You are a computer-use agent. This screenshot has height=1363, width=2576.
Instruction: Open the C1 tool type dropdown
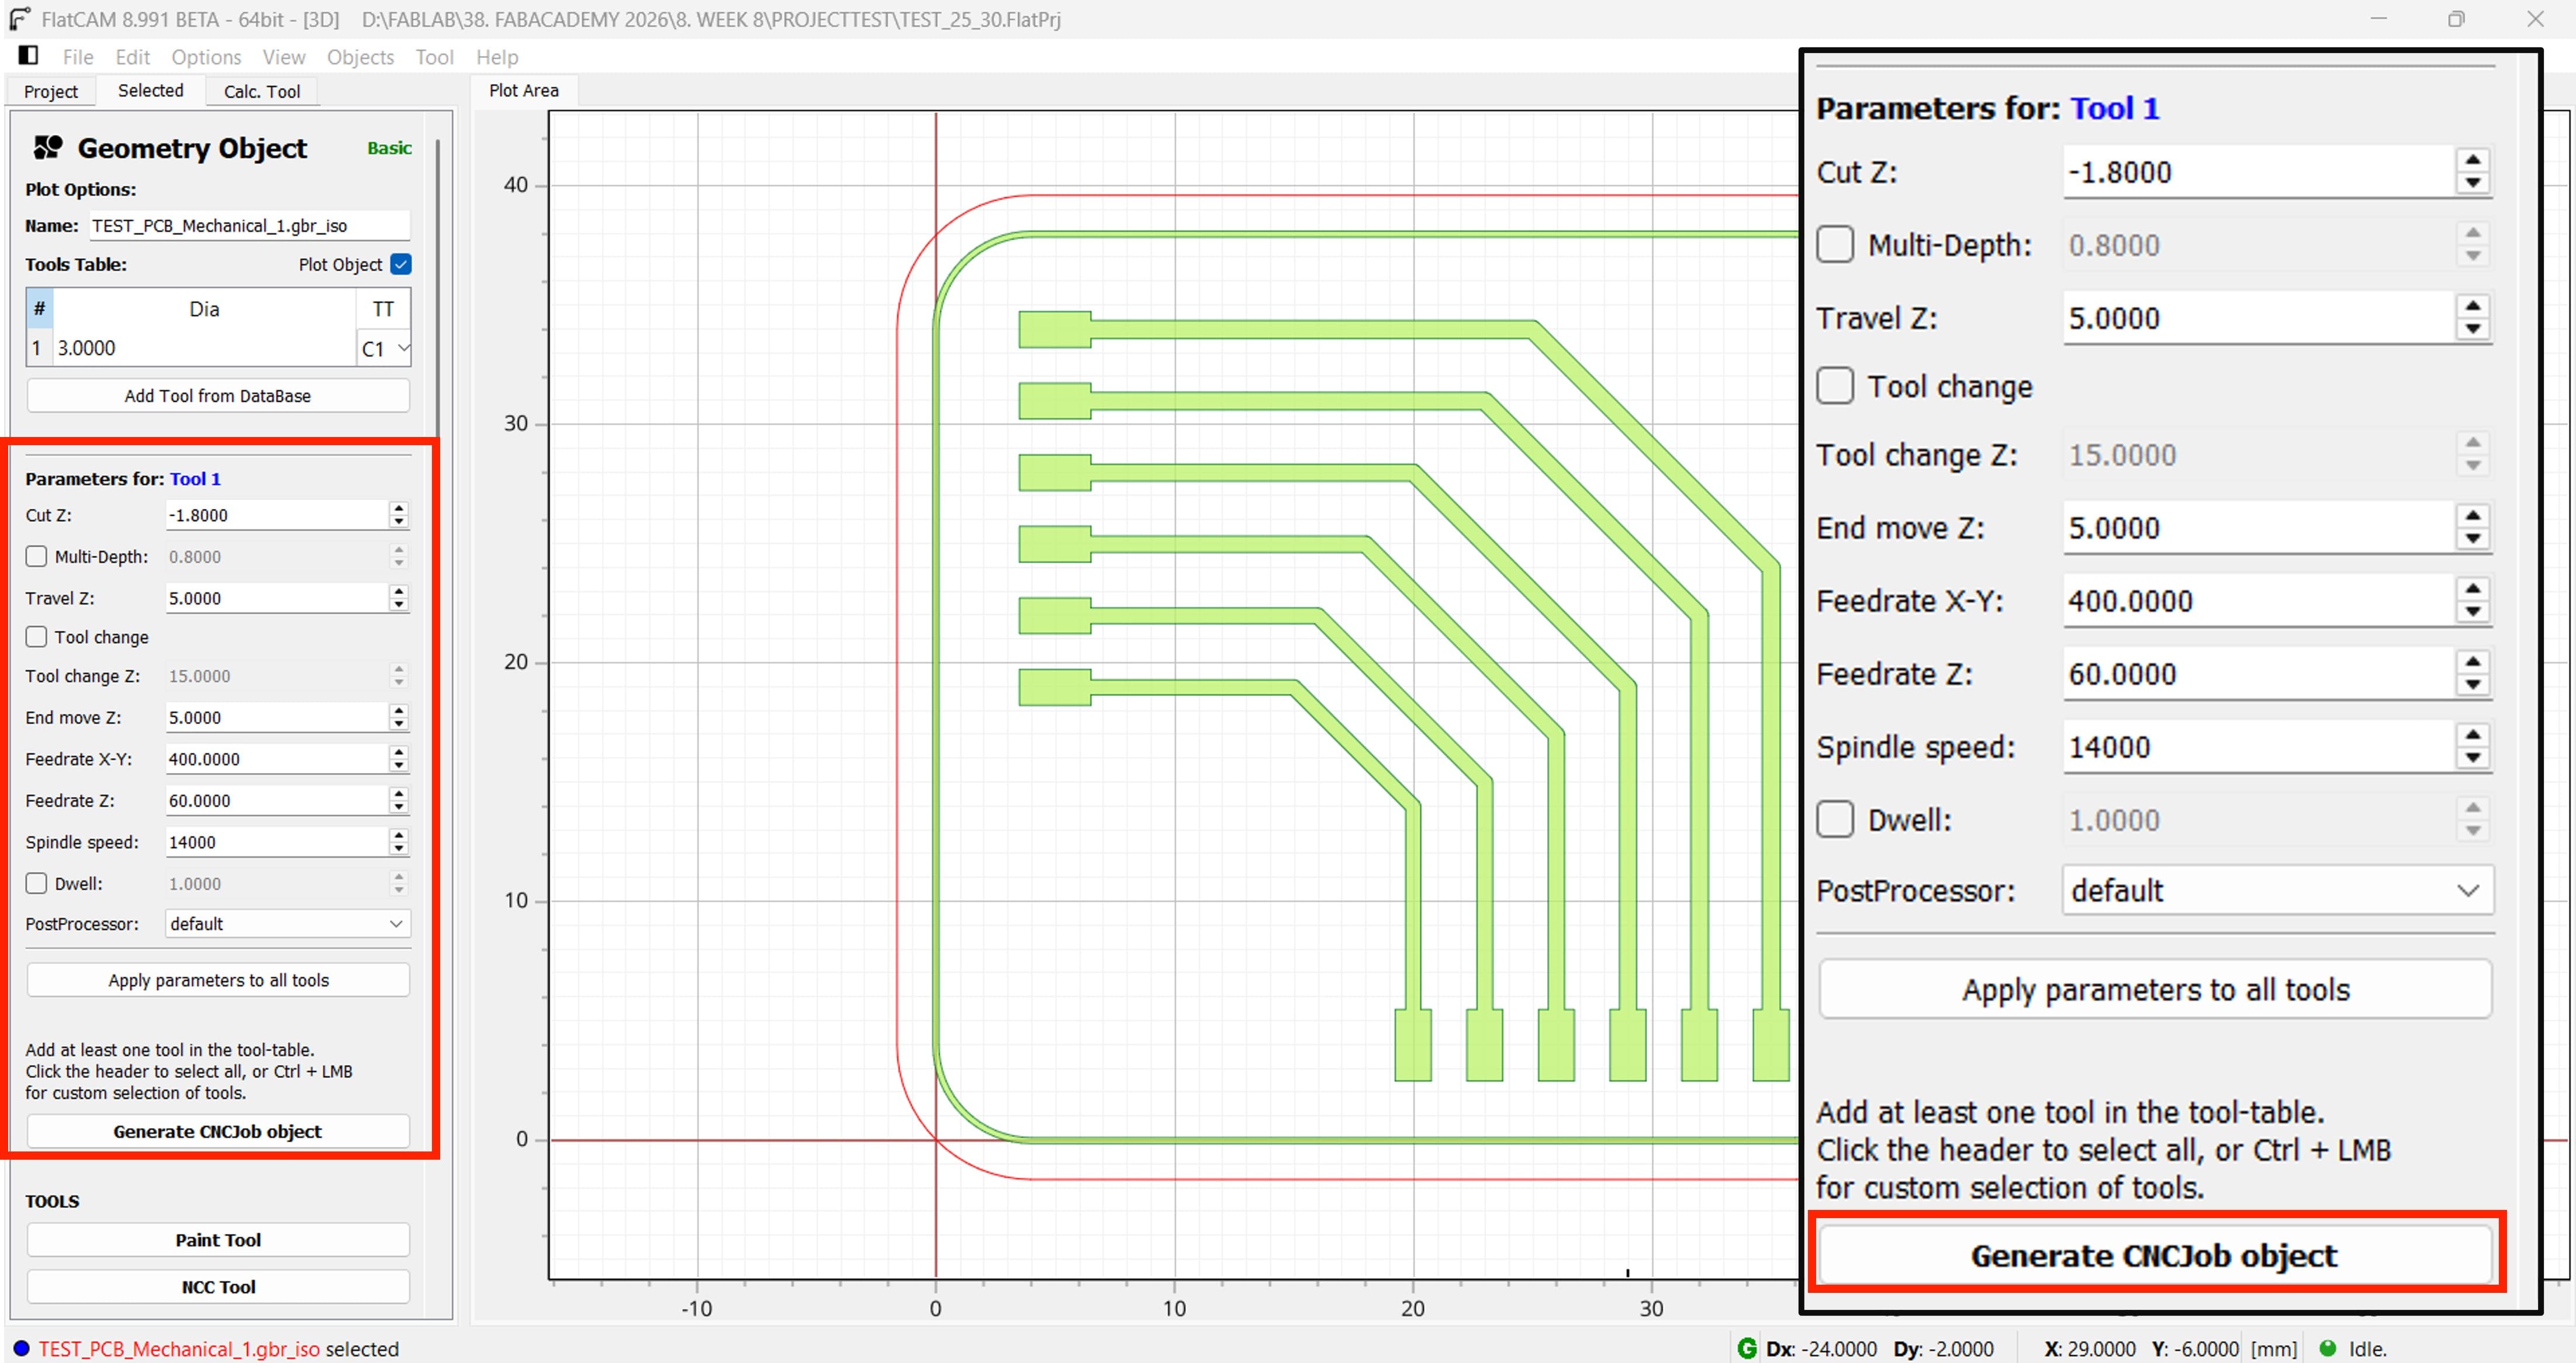coord(385,349)
